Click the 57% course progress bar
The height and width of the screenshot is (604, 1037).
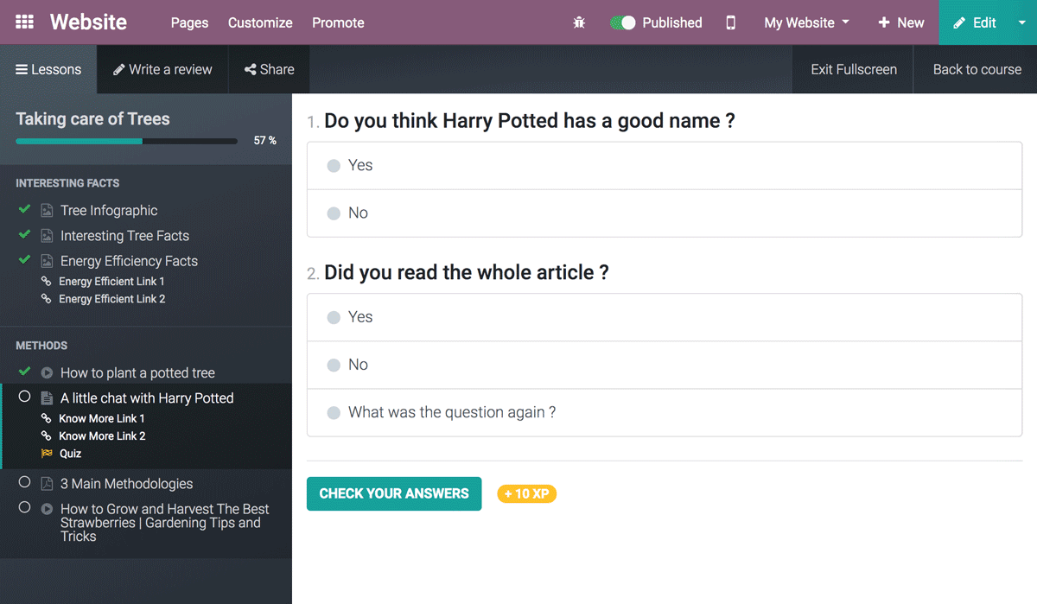(x=125, y=141)
